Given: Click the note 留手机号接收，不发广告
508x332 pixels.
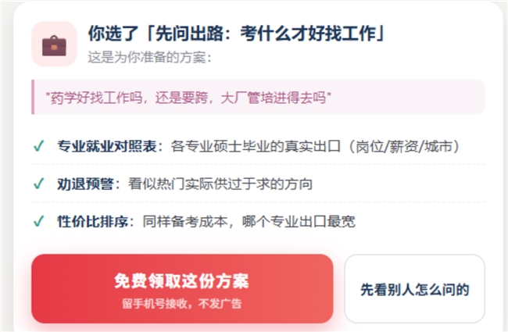Looking at the screenshot, I should pos(182,304).
